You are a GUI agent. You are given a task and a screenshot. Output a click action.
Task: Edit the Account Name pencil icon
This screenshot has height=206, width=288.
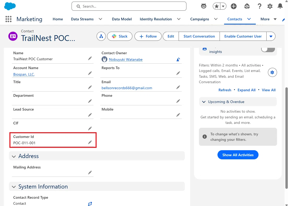[x=90, y=73]
